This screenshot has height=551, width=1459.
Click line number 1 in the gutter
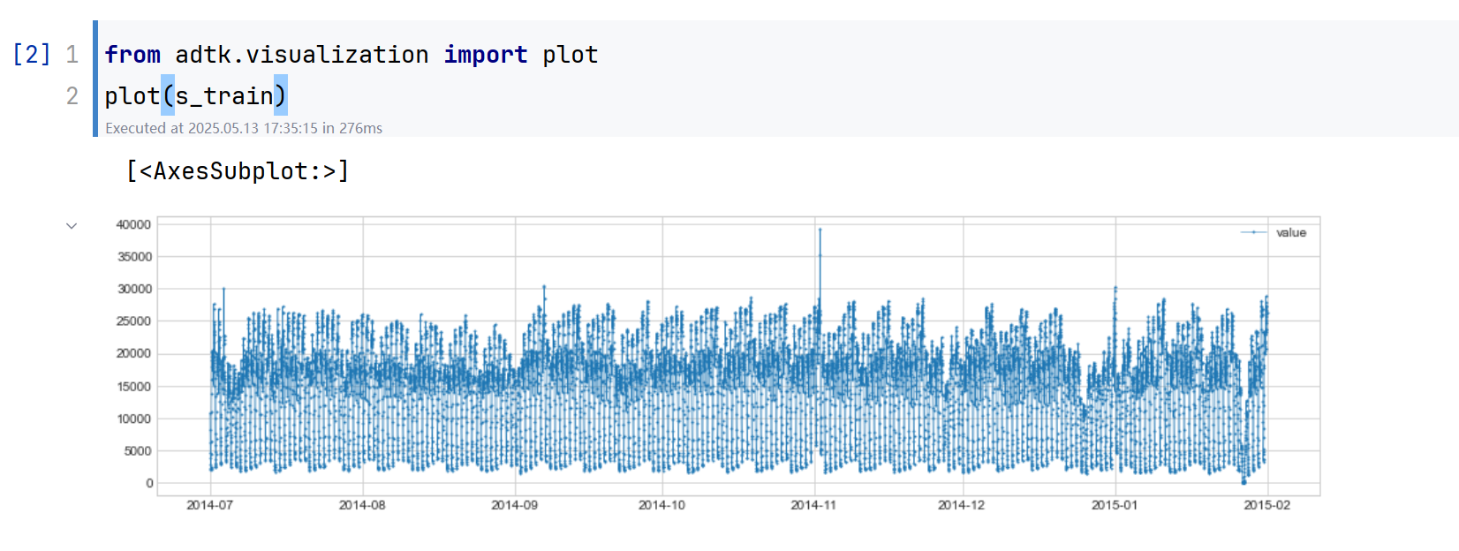[72, 55]
